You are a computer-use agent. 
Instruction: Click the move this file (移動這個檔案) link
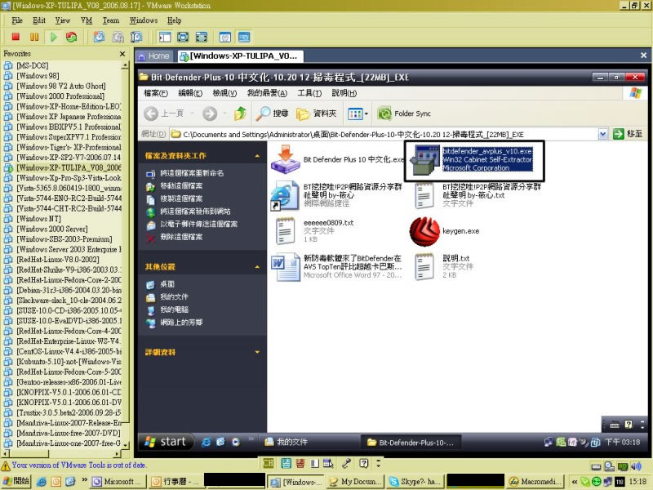pyautogui.click(x=181, y=186)
